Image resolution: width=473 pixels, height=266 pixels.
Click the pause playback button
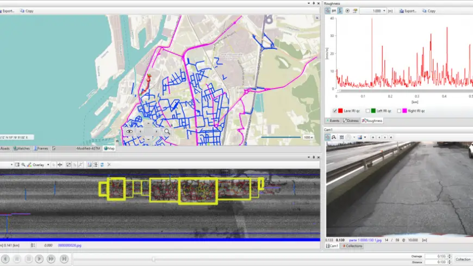coord(28,259)
